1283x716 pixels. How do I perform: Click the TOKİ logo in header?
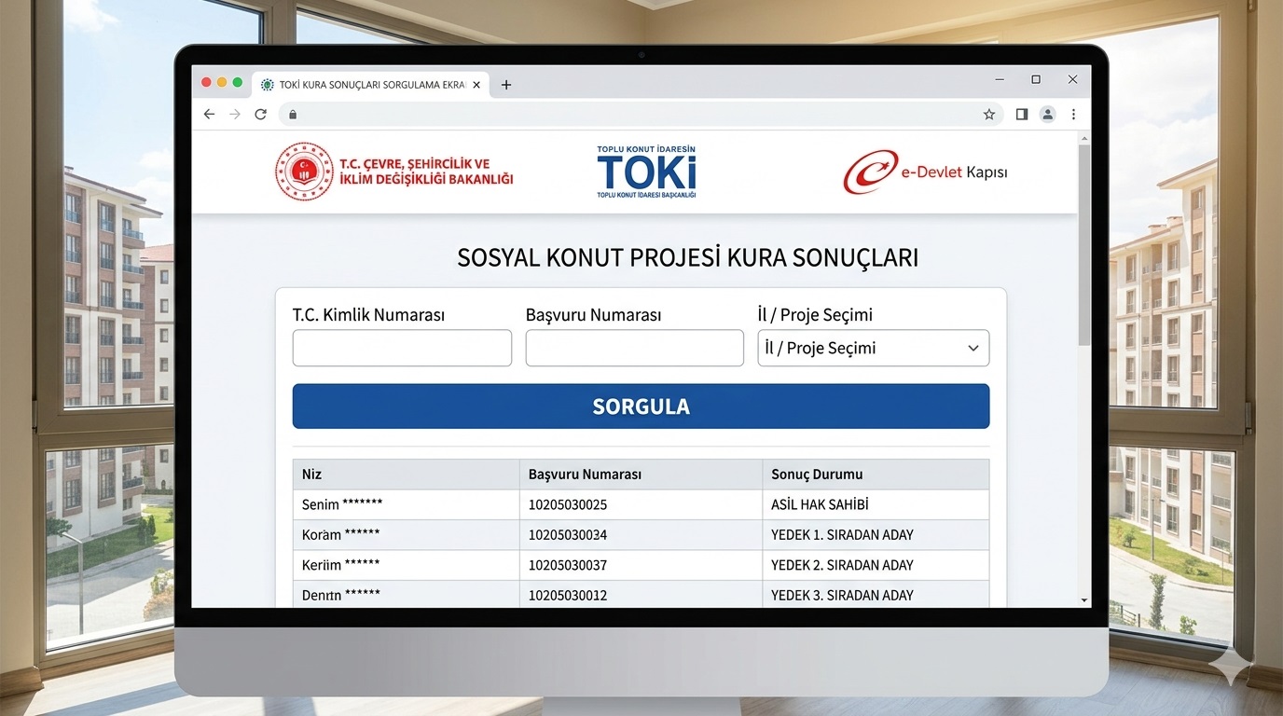pos(646,172)
